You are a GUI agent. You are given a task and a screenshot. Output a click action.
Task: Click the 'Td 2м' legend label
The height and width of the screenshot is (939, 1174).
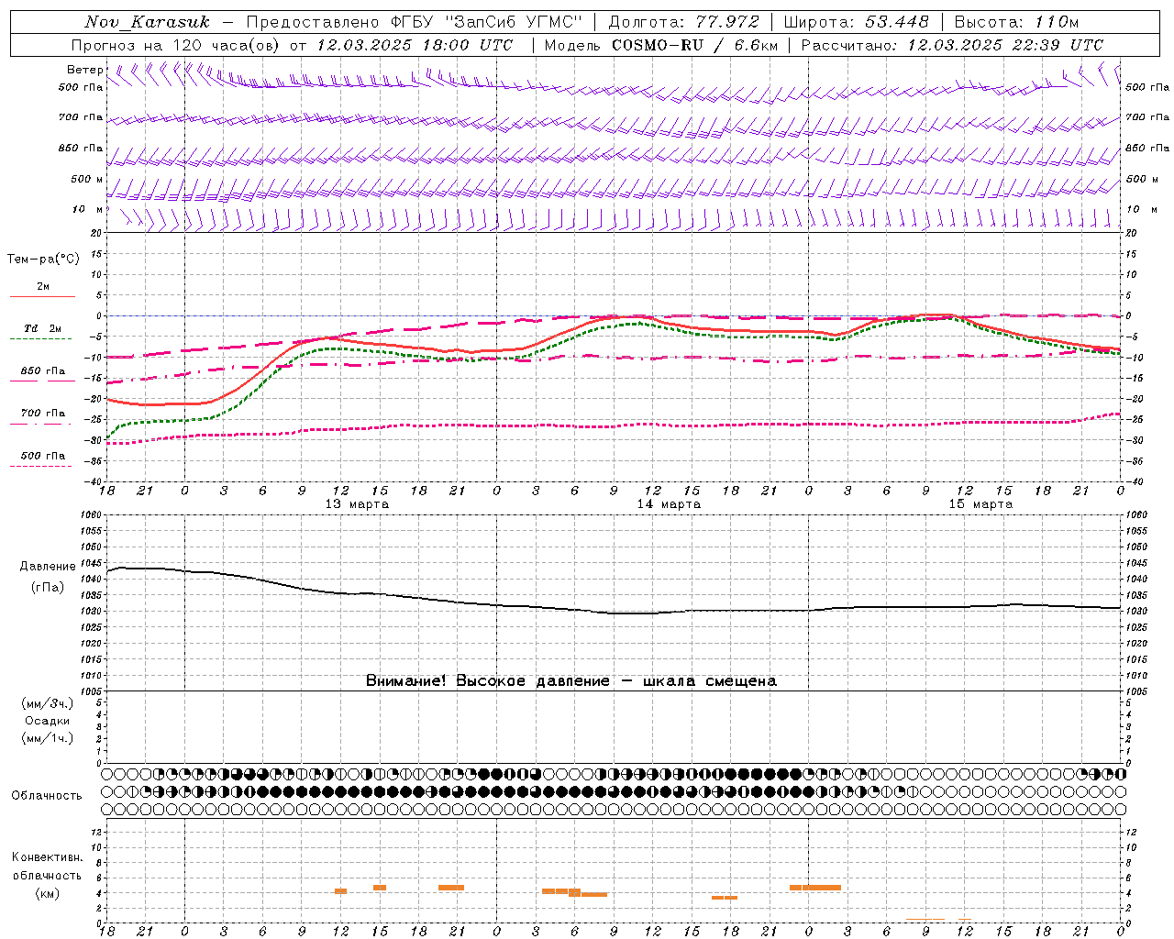point(43,328)
